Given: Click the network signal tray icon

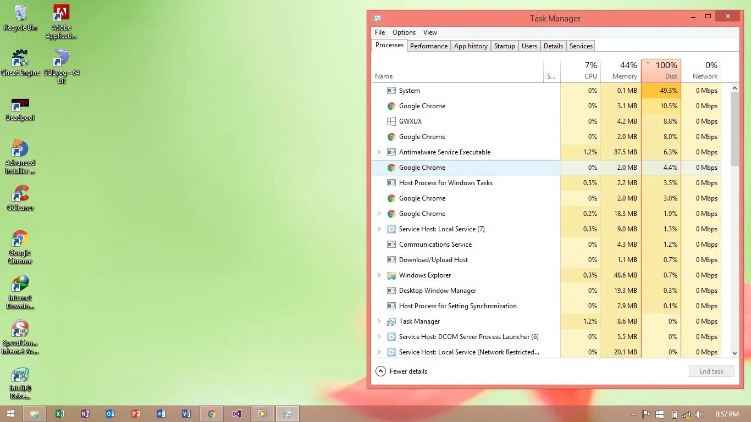Looking at the screenshot, I should [686, 414].
